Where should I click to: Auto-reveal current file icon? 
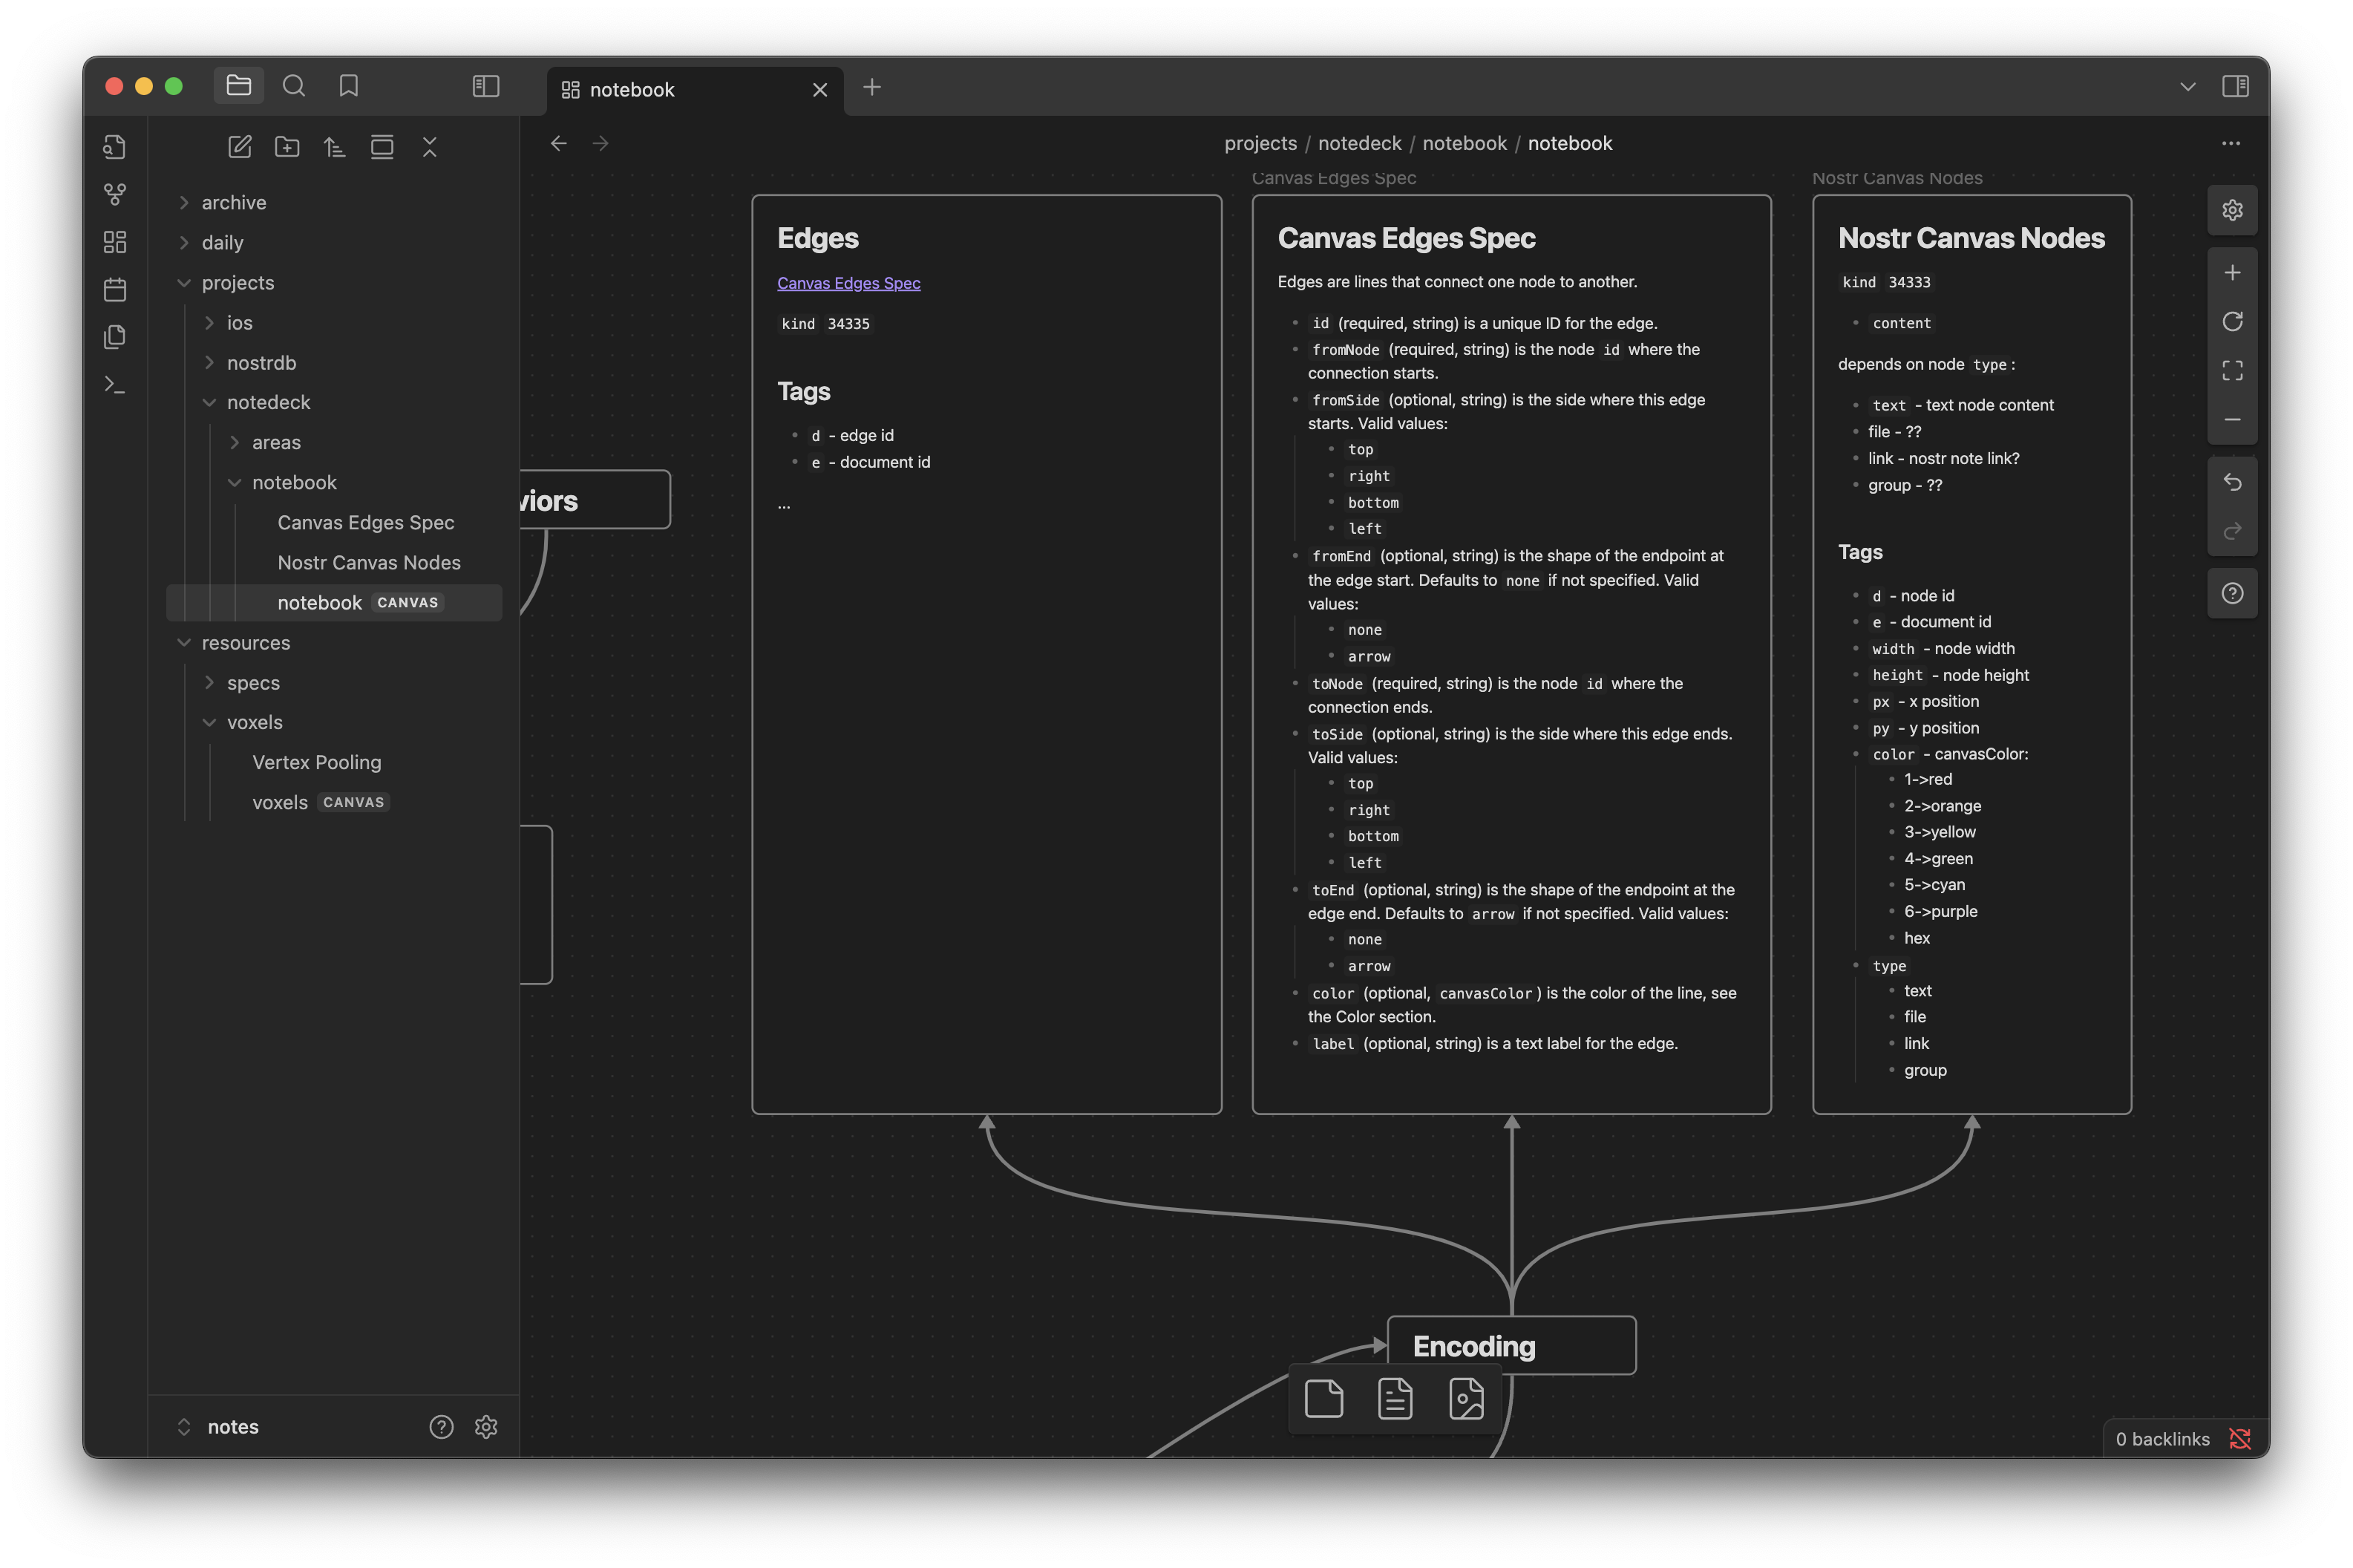[382, 147]
